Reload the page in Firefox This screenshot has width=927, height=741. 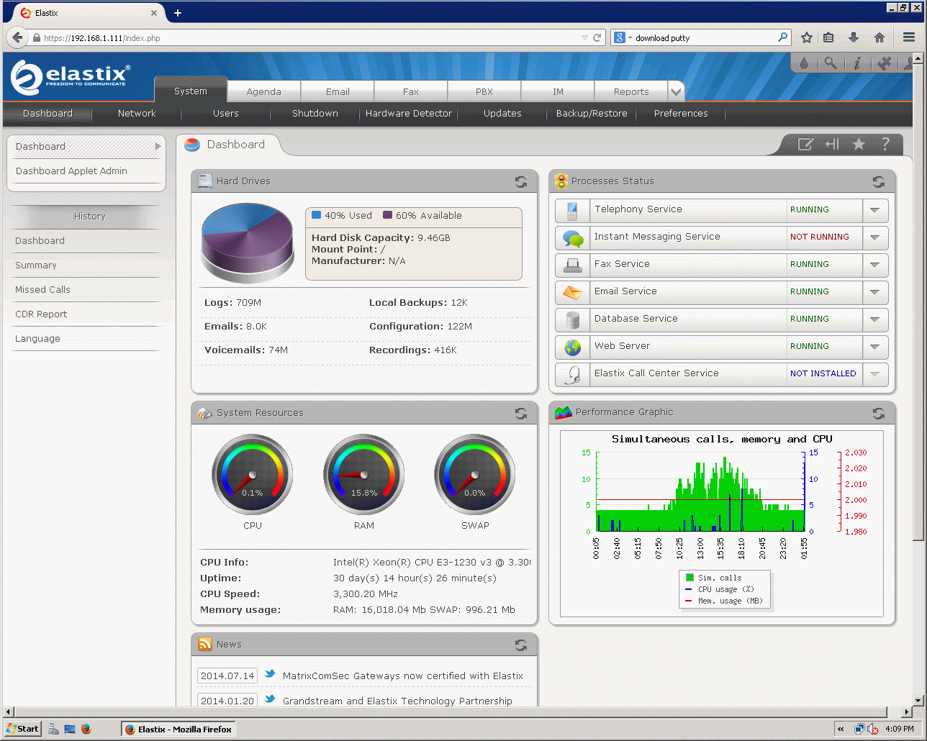597,37
